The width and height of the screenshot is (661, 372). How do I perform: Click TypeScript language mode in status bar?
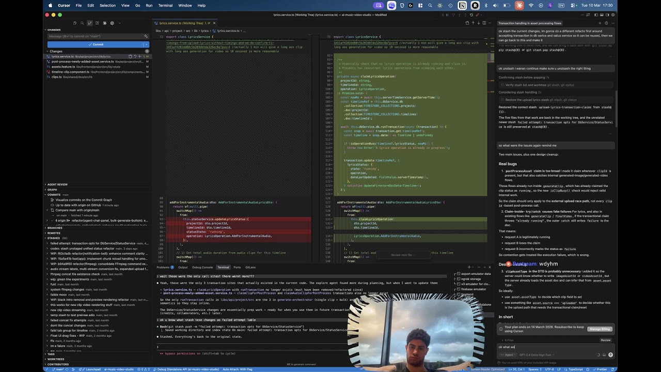(x=575, y=369)
